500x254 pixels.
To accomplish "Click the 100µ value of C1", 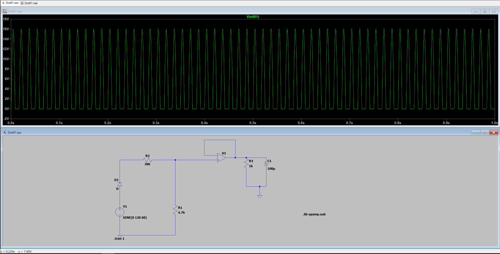I will 271,169.
